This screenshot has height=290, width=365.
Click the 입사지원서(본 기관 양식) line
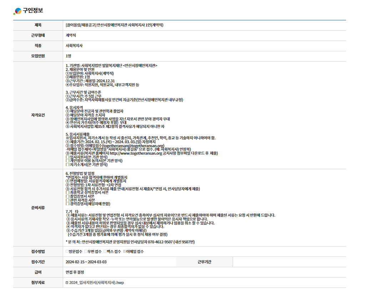coord(87,157)
